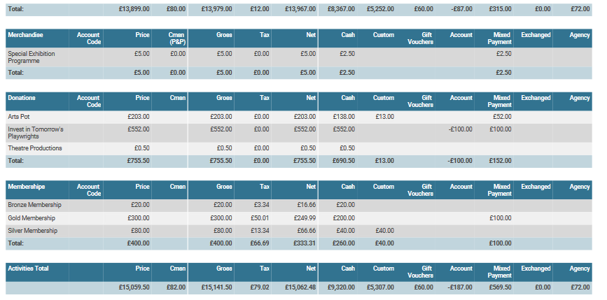Select the "Theatre Productions" row label

tap(35, 148)
